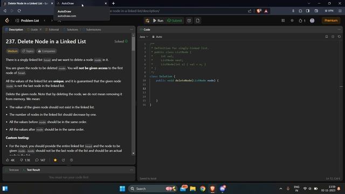
Task: Bookmark the code with editor bookmark icon
Action: coord(327,37)
